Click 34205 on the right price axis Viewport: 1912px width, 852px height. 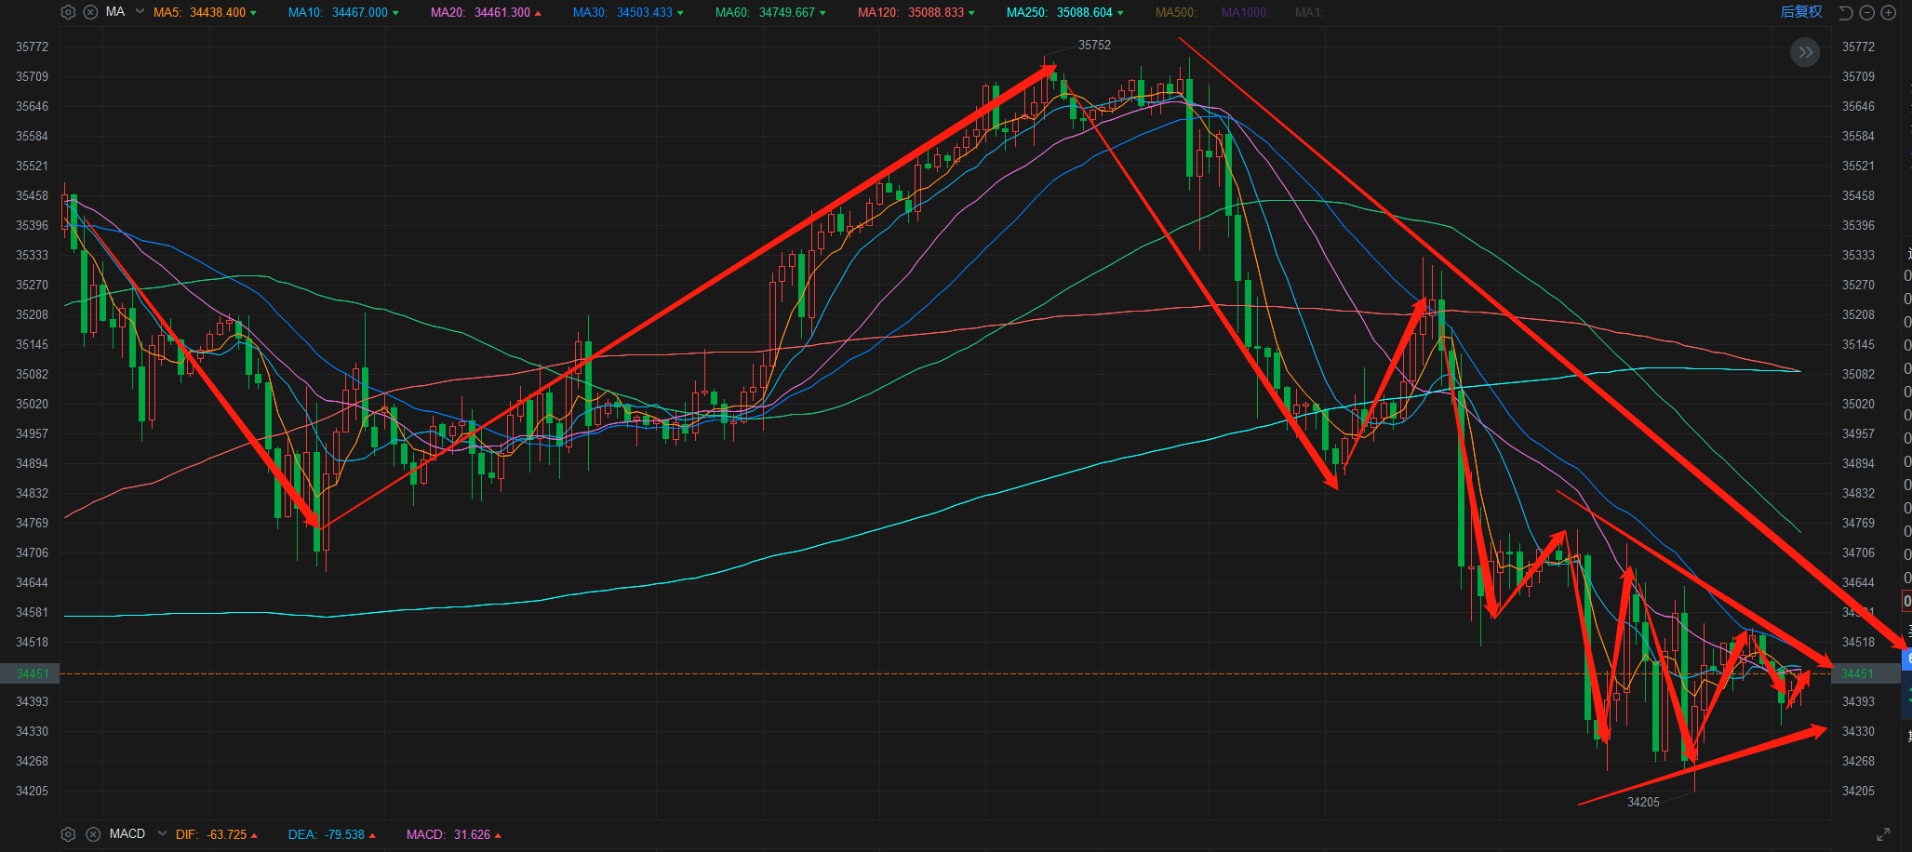point(1858,791)
